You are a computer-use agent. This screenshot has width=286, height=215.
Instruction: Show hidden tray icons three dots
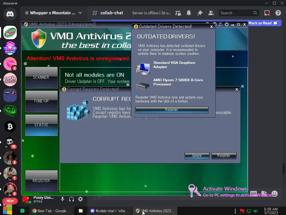[x=235, y=211]
